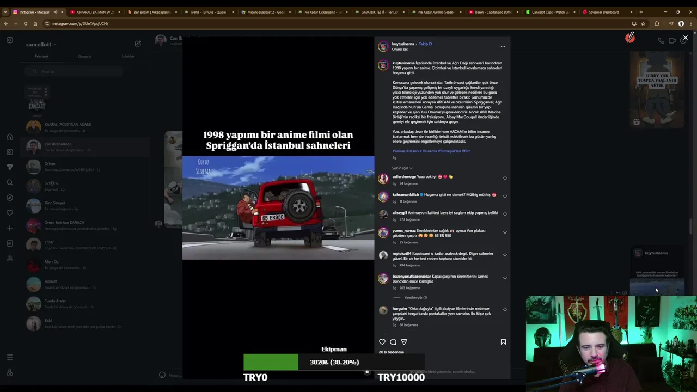Reload the page in browser toolbar
The height and width of the screenshot is (392, 697).
(x=26, y=23)
